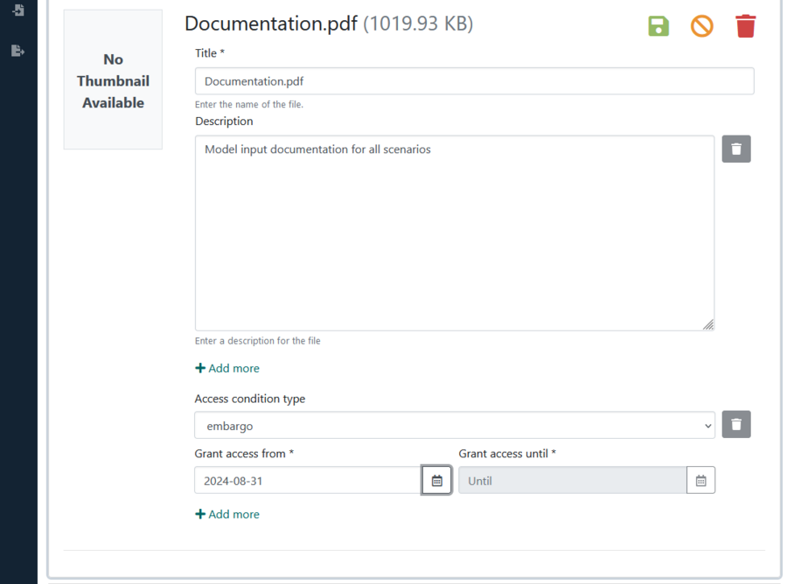Click the sidebar export icon
787x584 pixels.
pos(18,51)
